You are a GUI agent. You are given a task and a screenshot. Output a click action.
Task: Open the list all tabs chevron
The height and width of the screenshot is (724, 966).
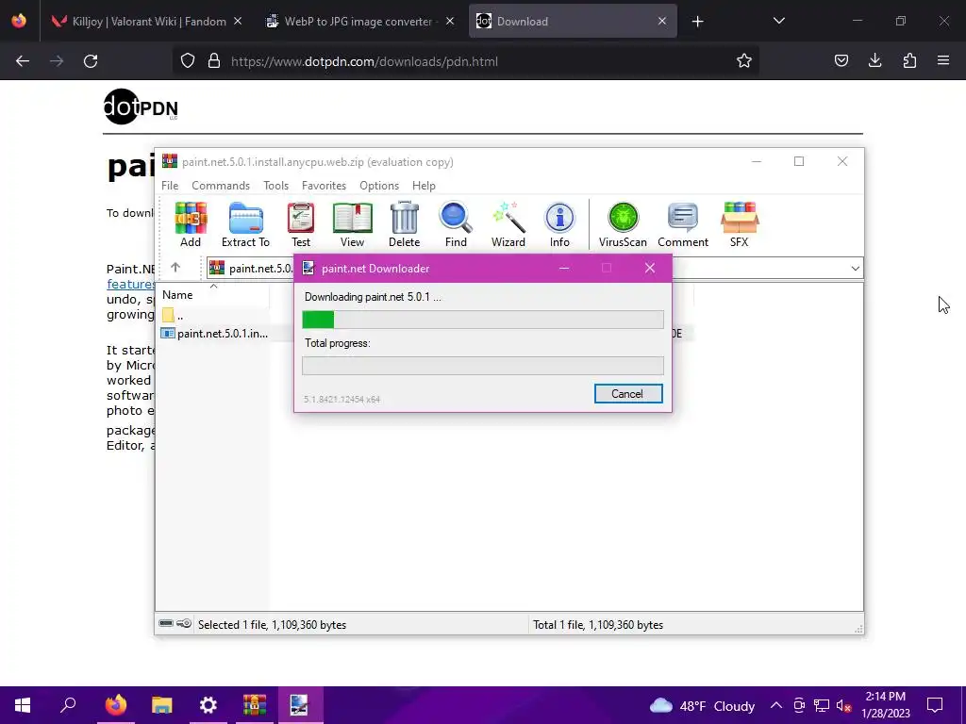pos(778,21)
